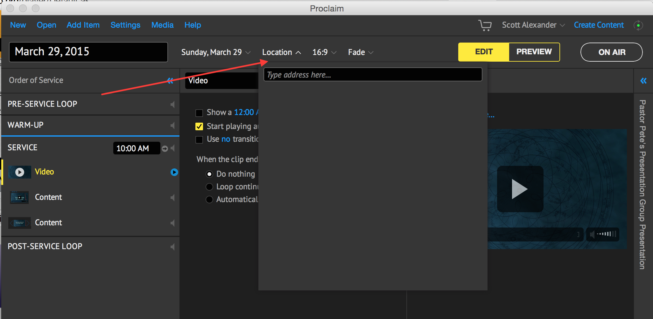
Task: Open the Open menu
Action: [46, 25]
